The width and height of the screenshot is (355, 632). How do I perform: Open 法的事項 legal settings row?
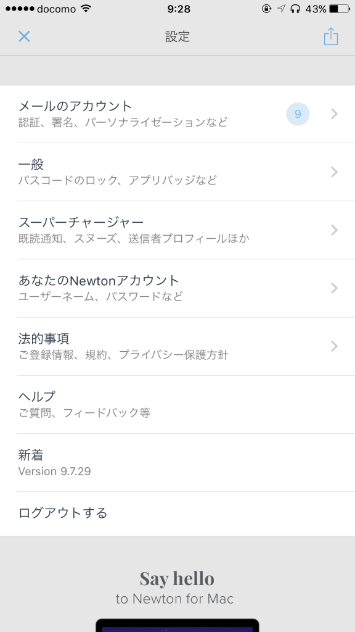[x=177, y=346]
